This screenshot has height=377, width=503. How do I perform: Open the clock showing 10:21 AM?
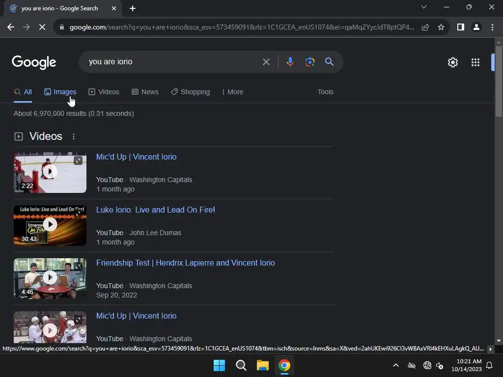pos(467,365)
